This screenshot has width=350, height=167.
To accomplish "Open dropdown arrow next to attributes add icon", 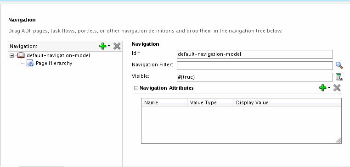I will (329, 87).
